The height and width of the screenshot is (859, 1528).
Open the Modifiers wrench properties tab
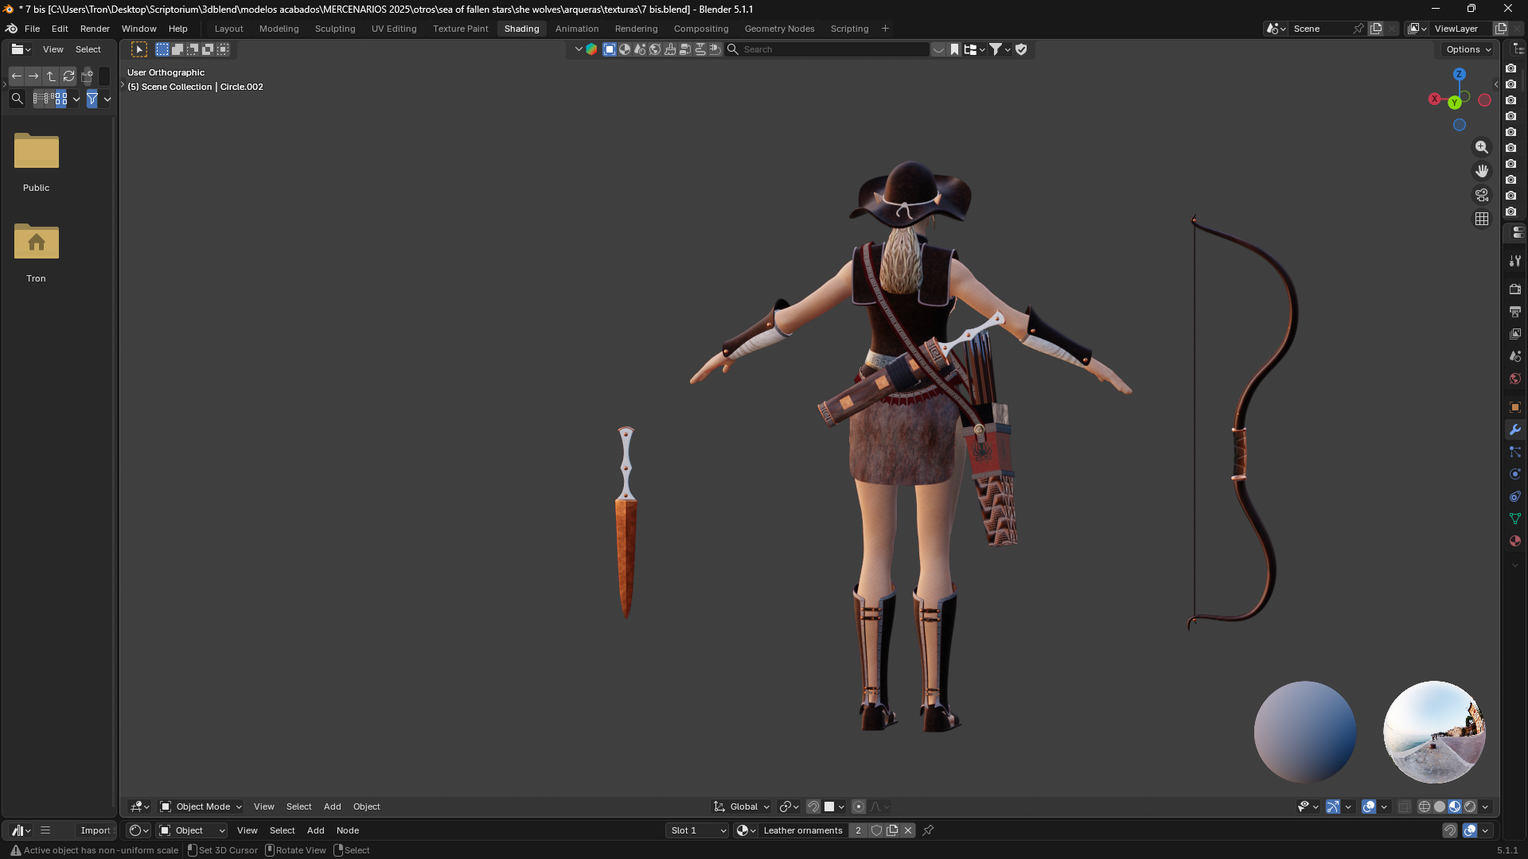(1514, 429)
